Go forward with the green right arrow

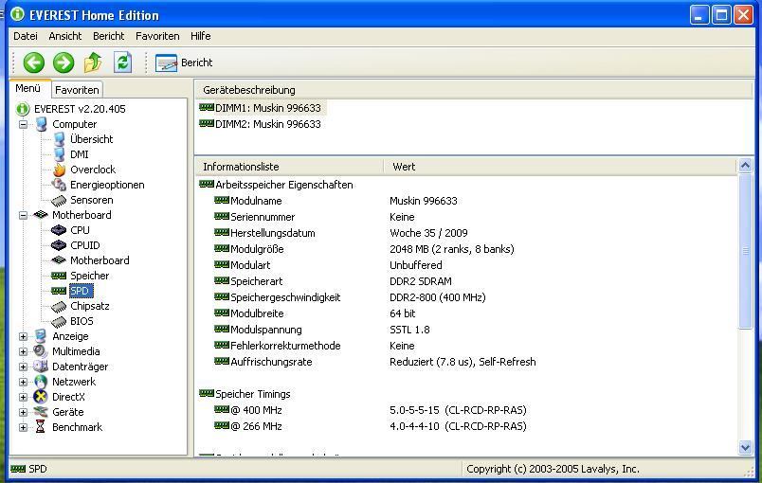tap(63, 63)
